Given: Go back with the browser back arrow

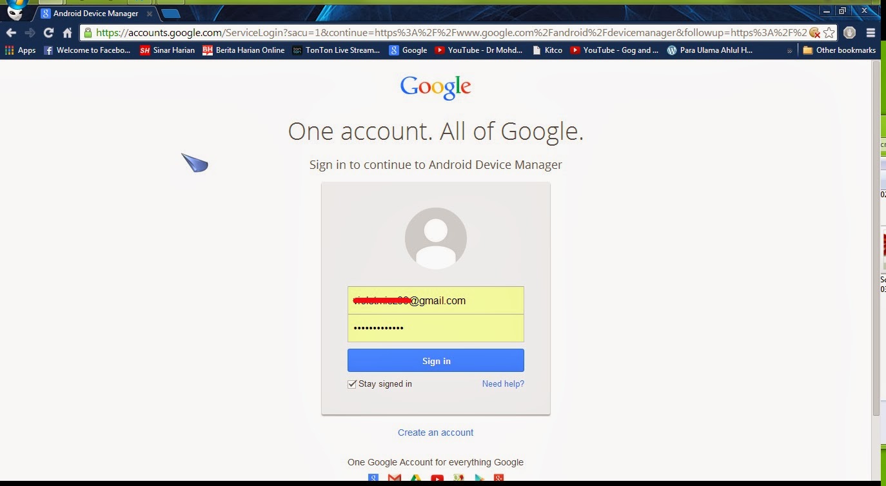Looking at the screenshot, I should pyautogui.click(x=11, y=33).
